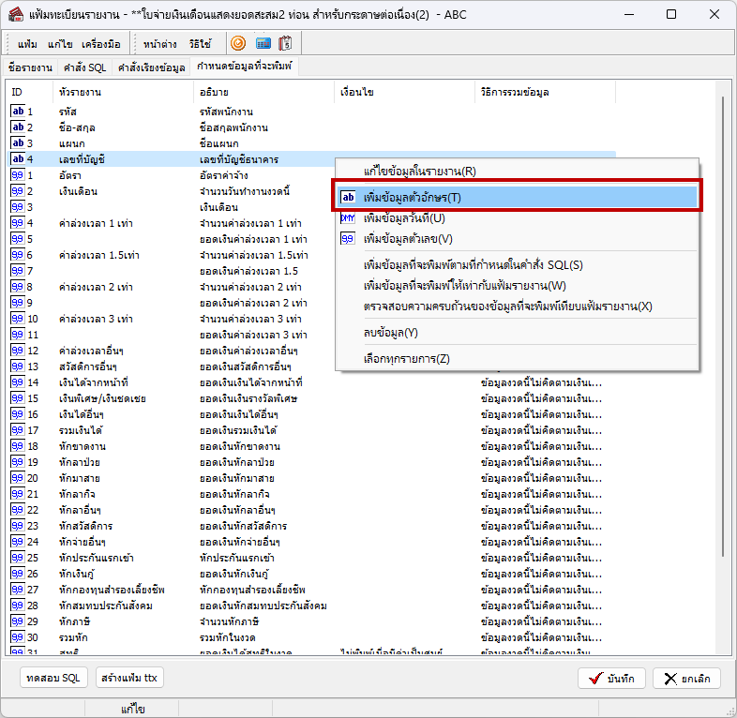Click the date icon beside เพิ่มข้อมูลวันที่(U)
This screenshot has height=718, width=737.
(348, 218)
